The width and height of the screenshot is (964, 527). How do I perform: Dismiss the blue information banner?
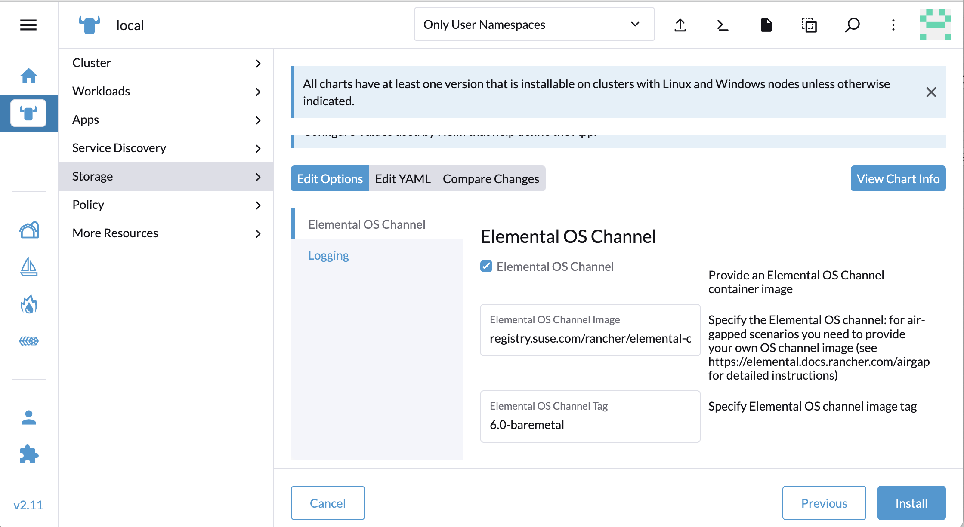(931, 92)
